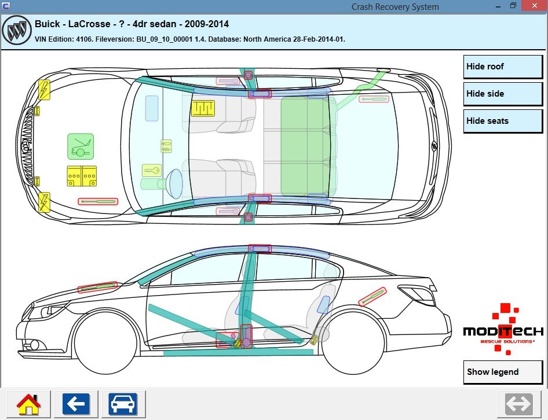Navigate back with the blue arrow
The width and height of the screenshot is (548, 420).
(75, 404)
